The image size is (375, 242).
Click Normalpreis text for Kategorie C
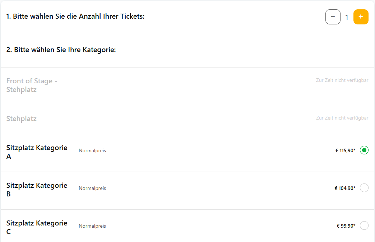click(x=92, y=226)
